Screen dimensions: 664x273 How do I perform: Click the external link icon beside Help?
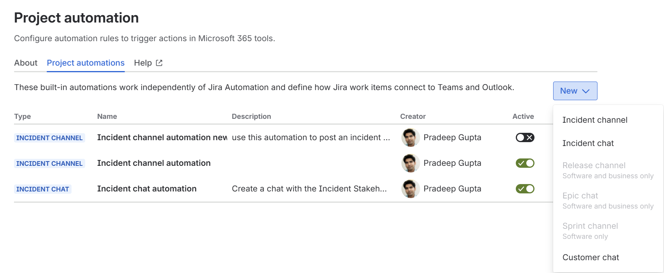[159, 63]
